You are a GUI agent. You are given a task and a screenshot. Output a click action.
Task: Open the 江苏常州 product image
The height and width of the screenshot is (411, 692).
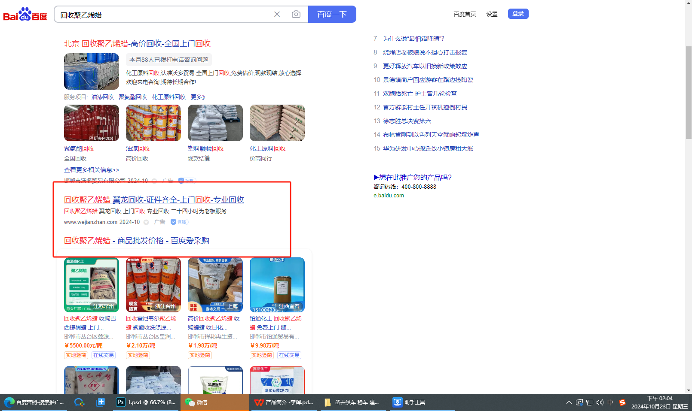92,285
